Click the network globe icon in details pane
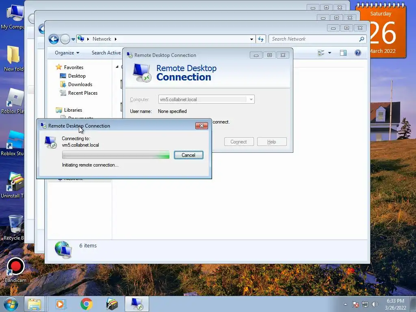The height and width of the screenshot is (312, 416). pyautogui.click(x=63, y=249)
